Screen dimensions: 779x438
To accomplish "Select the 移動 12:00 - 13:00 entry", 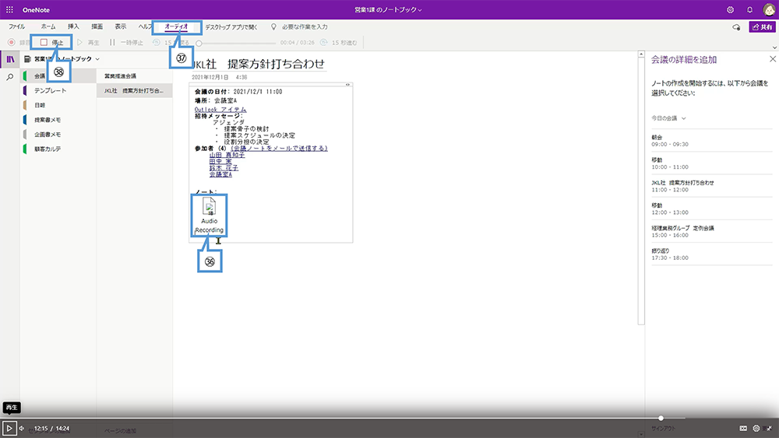I will point(711,208).
